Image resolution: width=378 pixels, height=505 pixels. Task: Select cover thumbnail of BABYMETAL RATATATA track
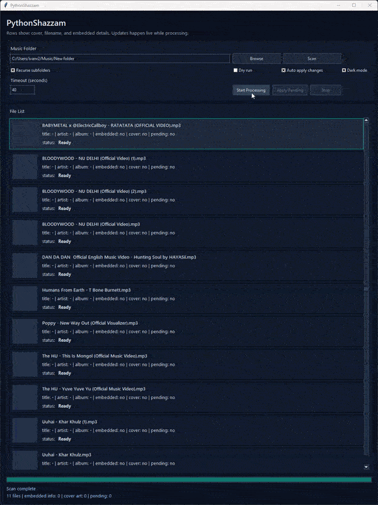[x=25, y=134]
